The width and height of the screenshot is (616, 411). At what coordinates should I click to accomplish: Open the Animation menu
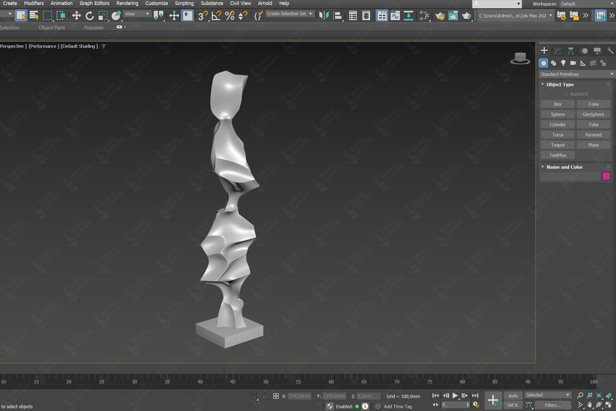coord(62,3)
